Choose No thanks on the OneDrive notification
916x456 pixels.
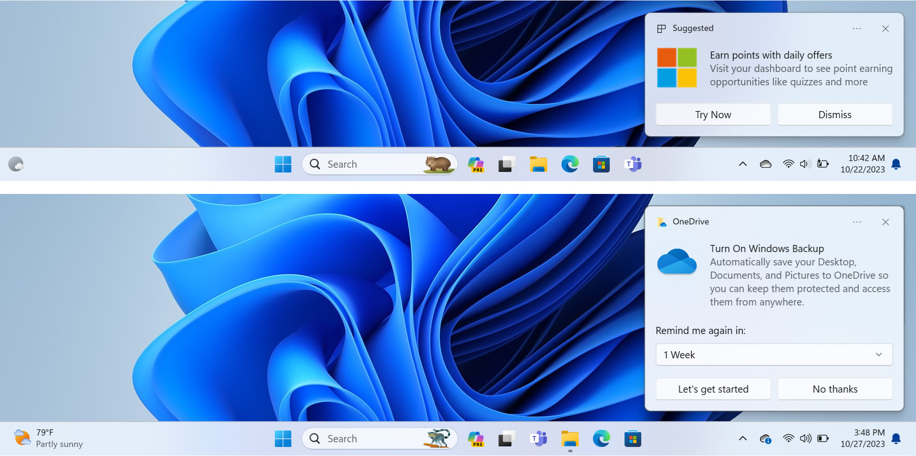pyautogui.click(x=834, y=389)
